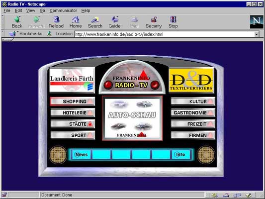
Task: Open the Search toolbar button
Action: pyautogui.click(x=95, y=22)
